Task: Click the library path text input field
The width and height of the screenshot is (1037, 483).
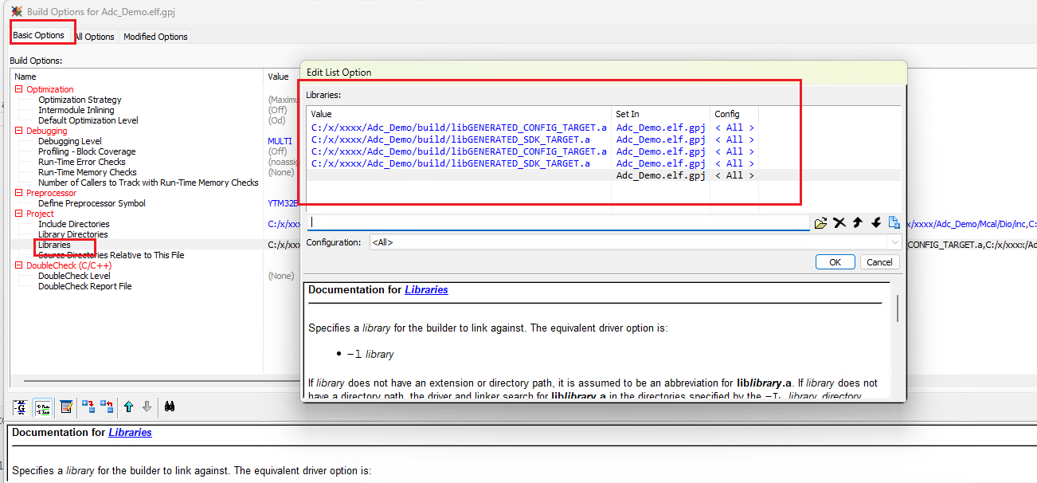Action: coord(558,223)
